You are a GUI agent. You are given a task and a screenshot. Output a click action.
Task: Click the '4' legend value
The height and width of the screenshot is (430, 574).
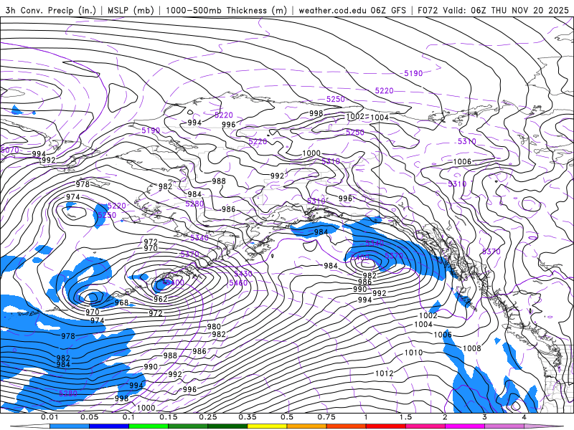click(x=524, y=417)
